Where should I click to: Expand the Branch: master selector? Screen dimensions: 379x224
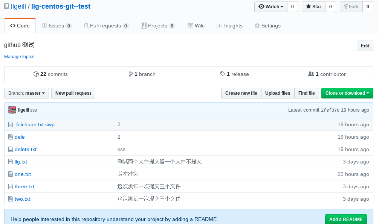coord(26,93)
